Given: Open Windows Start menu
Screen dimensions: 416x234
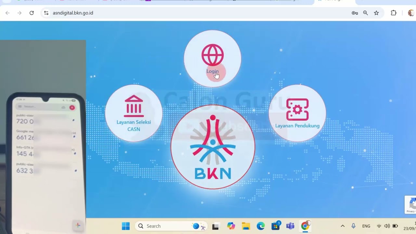Looking at the screenshot, I should click(x=126, y=226).
